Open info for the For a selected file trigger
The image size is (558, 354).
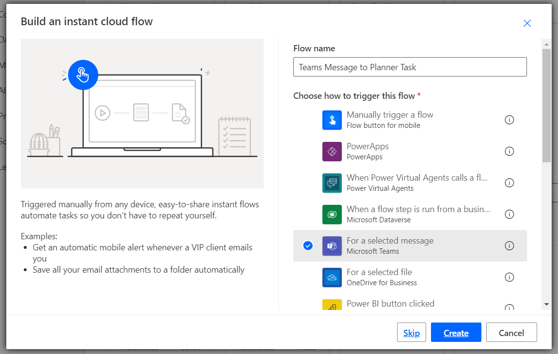click(x=509, y=277)
